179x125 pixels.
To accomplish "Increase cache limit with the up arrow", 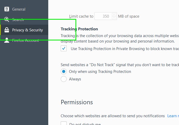I will pyautogui.click(x=114, y=15).
